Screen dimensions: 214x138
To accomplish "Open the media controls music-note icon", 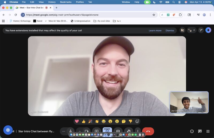I will point(198,15).
